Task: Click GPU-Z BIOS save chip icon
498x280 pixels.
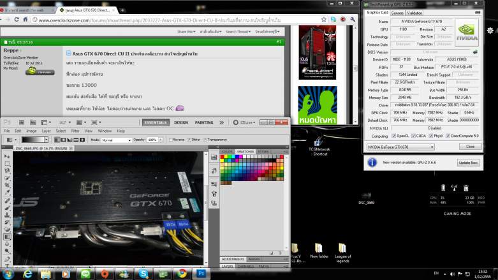Action: pyautogui.click(x=475, y=52)
